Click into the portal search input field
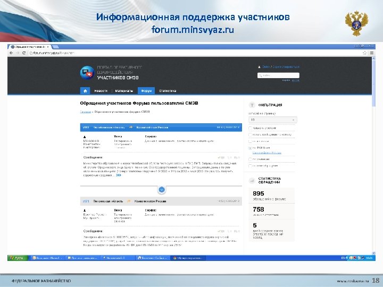Screen dimensions: 383x287 point(278,75)
